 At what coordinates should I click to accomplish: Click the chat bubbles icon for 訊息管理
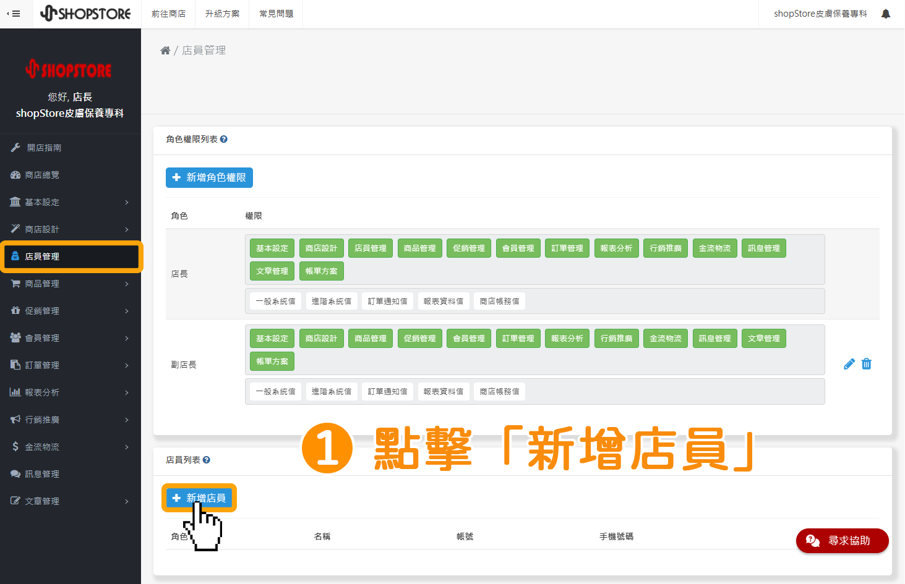coord(15,473)
